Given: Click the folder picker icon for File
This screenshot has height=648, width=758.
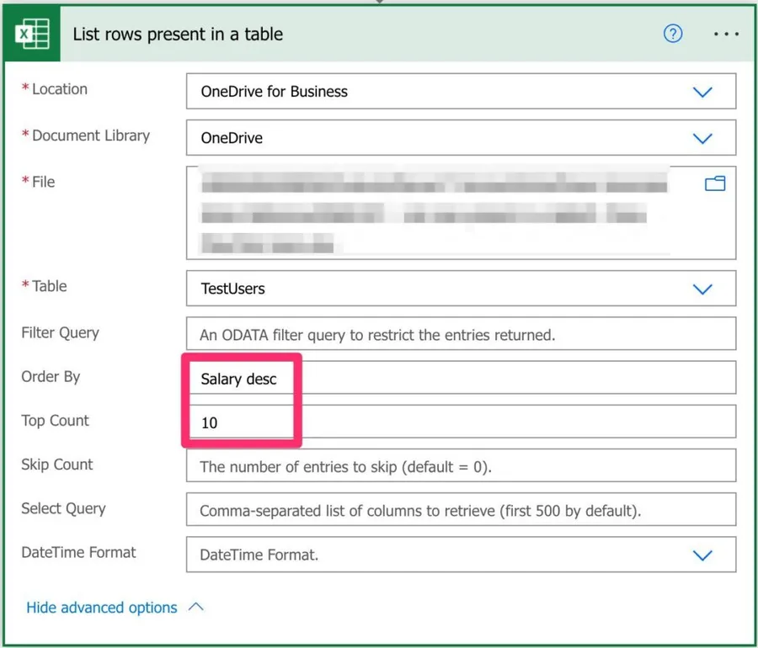Looking at the screenshot, I should click(714, 183).
